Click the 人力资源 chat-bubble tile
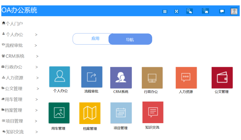The width and height of the screenshot is (241, 140). tap(186, 78)
